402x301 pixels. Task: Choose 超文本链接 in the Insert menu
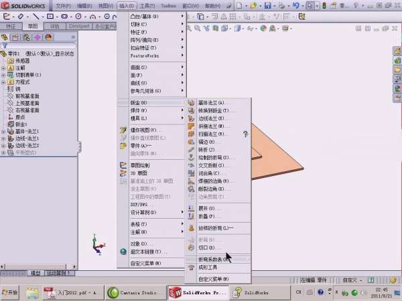tap(151, 252)
